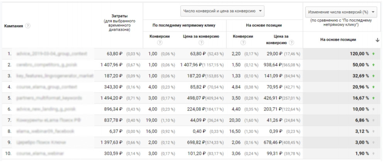Click the green up arrow beside 120,00 %

(374, 53)
